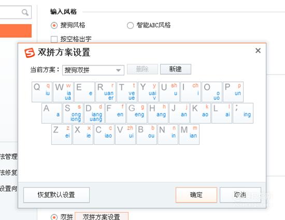Viewport: 285px width, 220px height.
Task: Click the 取消 button
Action: (240, 195)
